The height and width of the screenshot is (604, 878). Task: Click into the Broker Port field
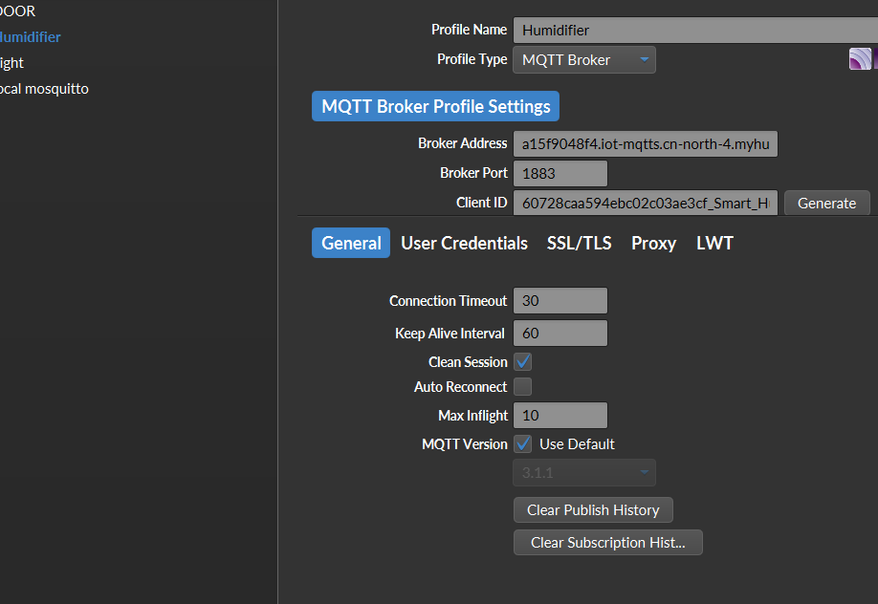560,174
